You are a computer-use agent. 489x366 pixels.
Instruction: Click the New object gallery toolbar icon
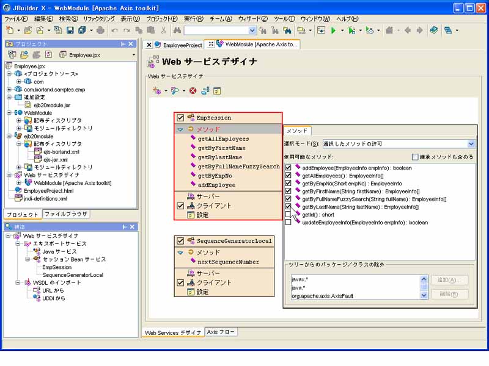point(10,30)
